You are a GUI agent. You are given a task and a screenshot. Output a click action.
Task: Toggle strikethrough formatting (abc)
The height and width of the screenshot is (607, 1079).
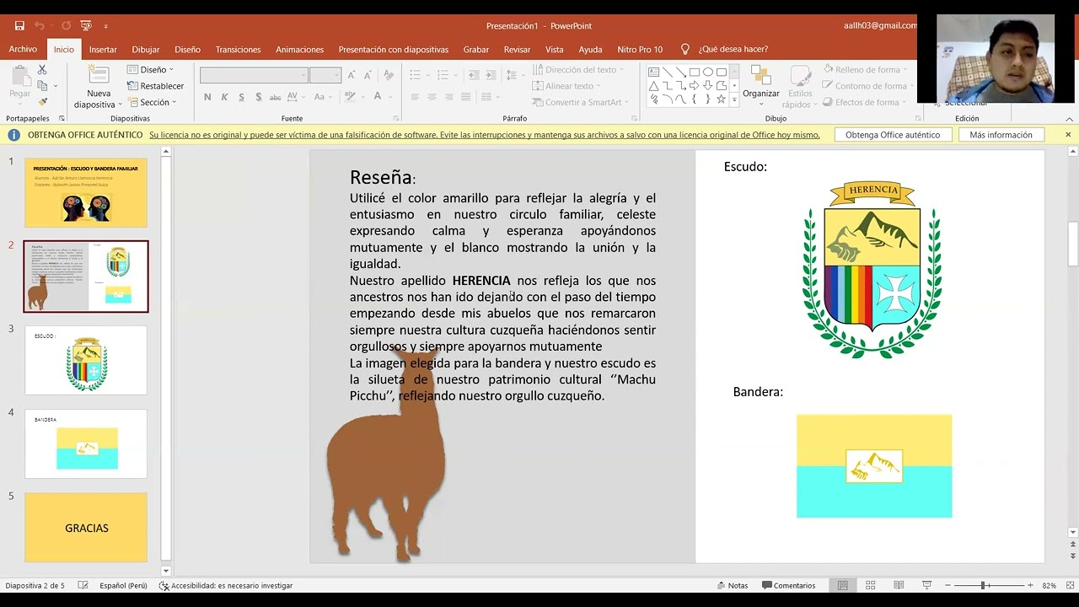(277, 97)
